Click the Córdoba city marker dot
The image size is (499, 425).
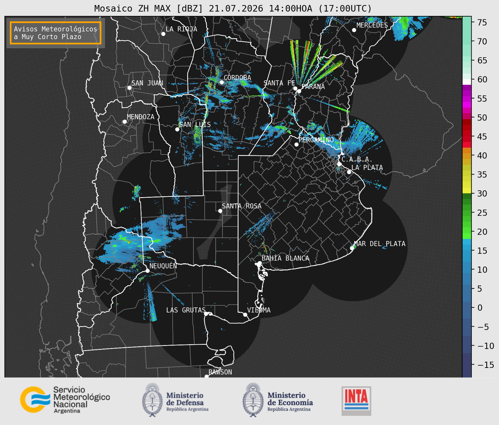[222, 82]
